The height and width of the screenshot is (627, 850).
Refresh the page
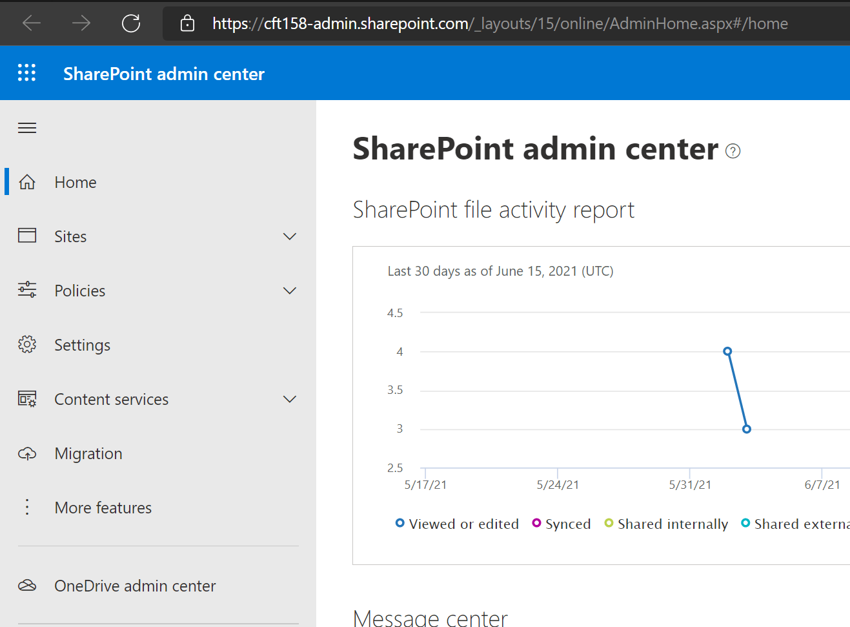(x=131, y=23)
